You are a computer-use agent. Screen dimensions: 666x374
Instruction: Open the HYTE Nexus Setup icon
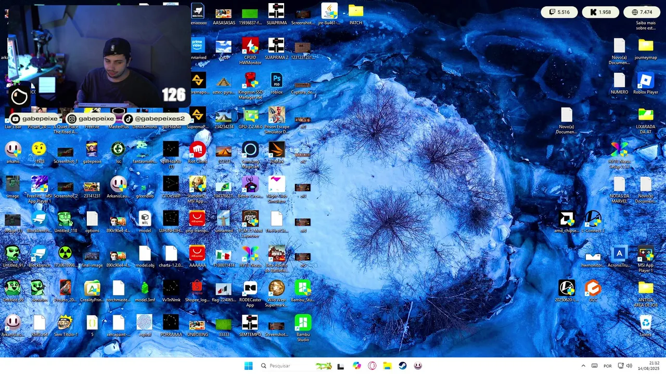619,155
